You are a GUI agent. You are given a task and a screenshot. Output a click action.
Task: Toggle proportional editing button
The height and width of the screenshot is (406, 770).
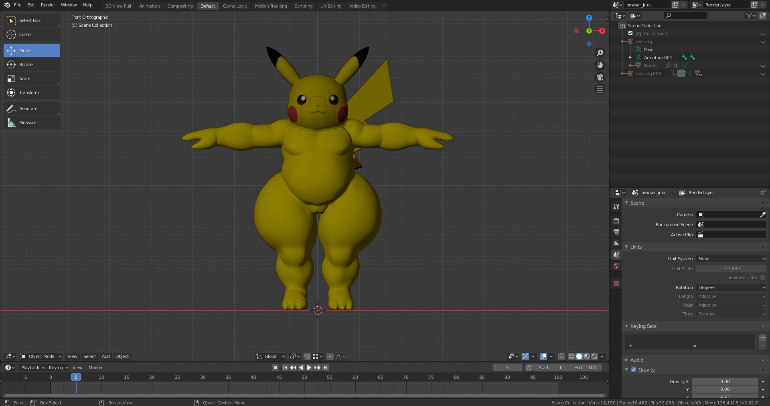coord(330,356)
